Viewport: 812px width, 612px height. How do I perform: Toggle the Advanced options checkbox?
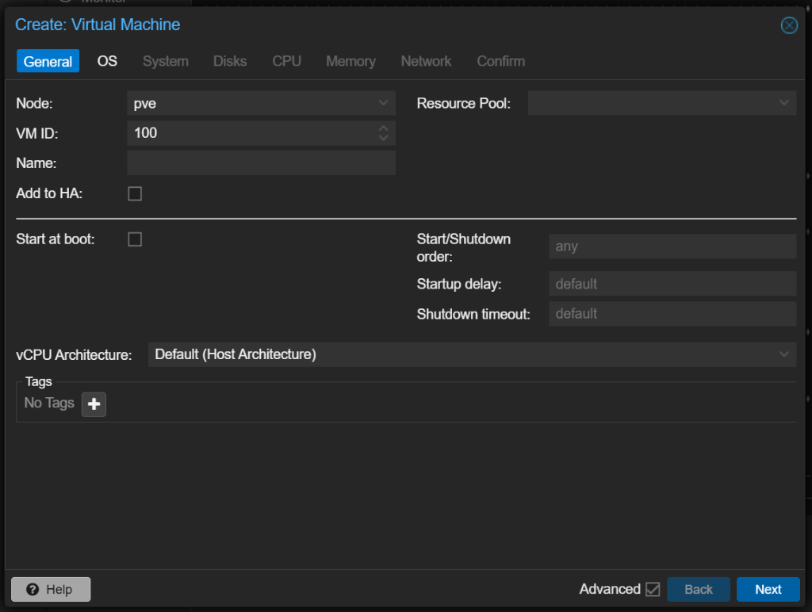[653, 589]
